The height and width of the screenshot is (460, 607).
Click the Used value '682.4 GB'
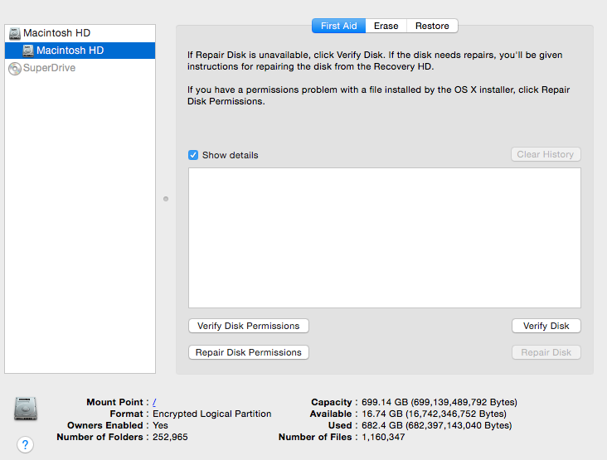(382, 425)
